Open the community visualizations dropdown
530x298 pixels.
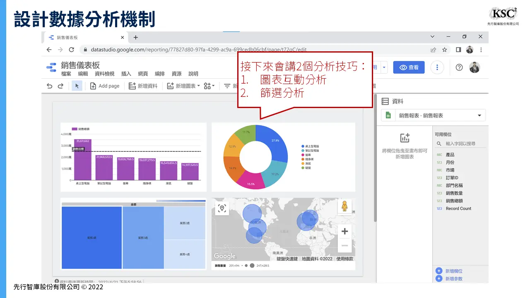[x=209, y=86]
